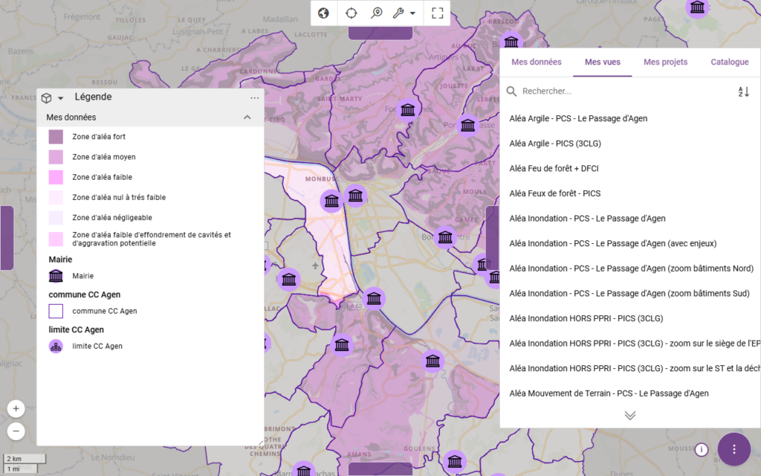The width and height of the screenshot is (761, 476).
Task: Open view Aléa Argile - PCS - Le Passage d'Agen
Action: (578, 118)
